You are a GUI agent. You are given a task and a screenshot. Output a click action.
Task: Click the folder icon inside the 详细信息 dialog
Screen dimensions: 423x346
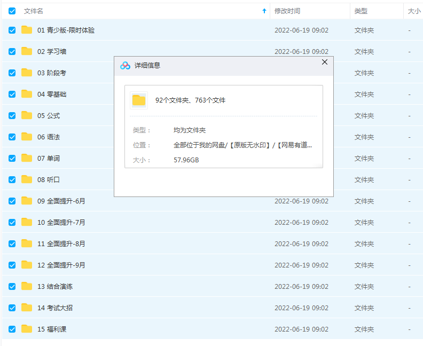pos(139,100)
